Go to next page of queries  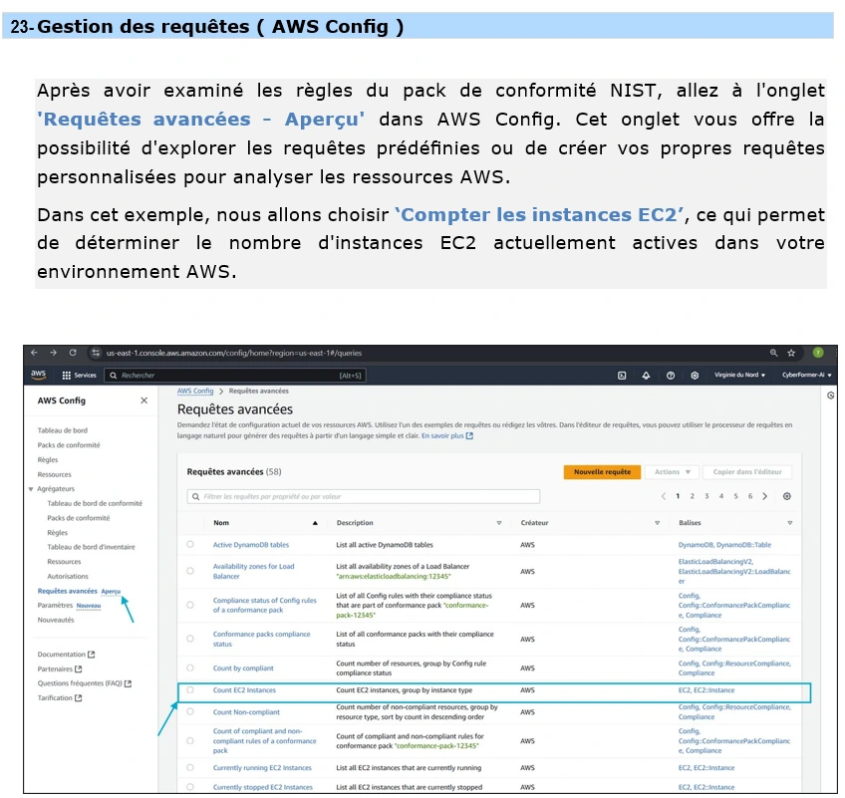pos(764,496)
